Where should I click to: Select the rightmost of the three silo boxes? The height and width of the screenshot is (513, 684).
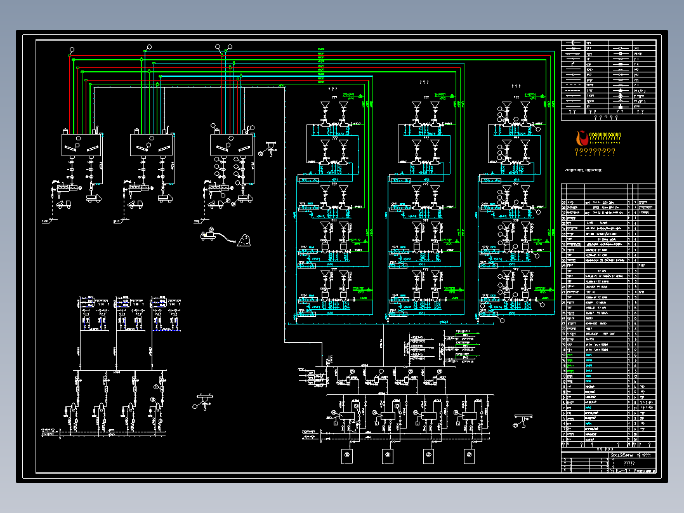(231, 145)
